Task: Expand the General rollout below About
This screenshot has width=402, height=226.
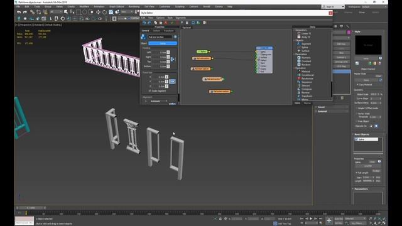Action: [332, 112]
